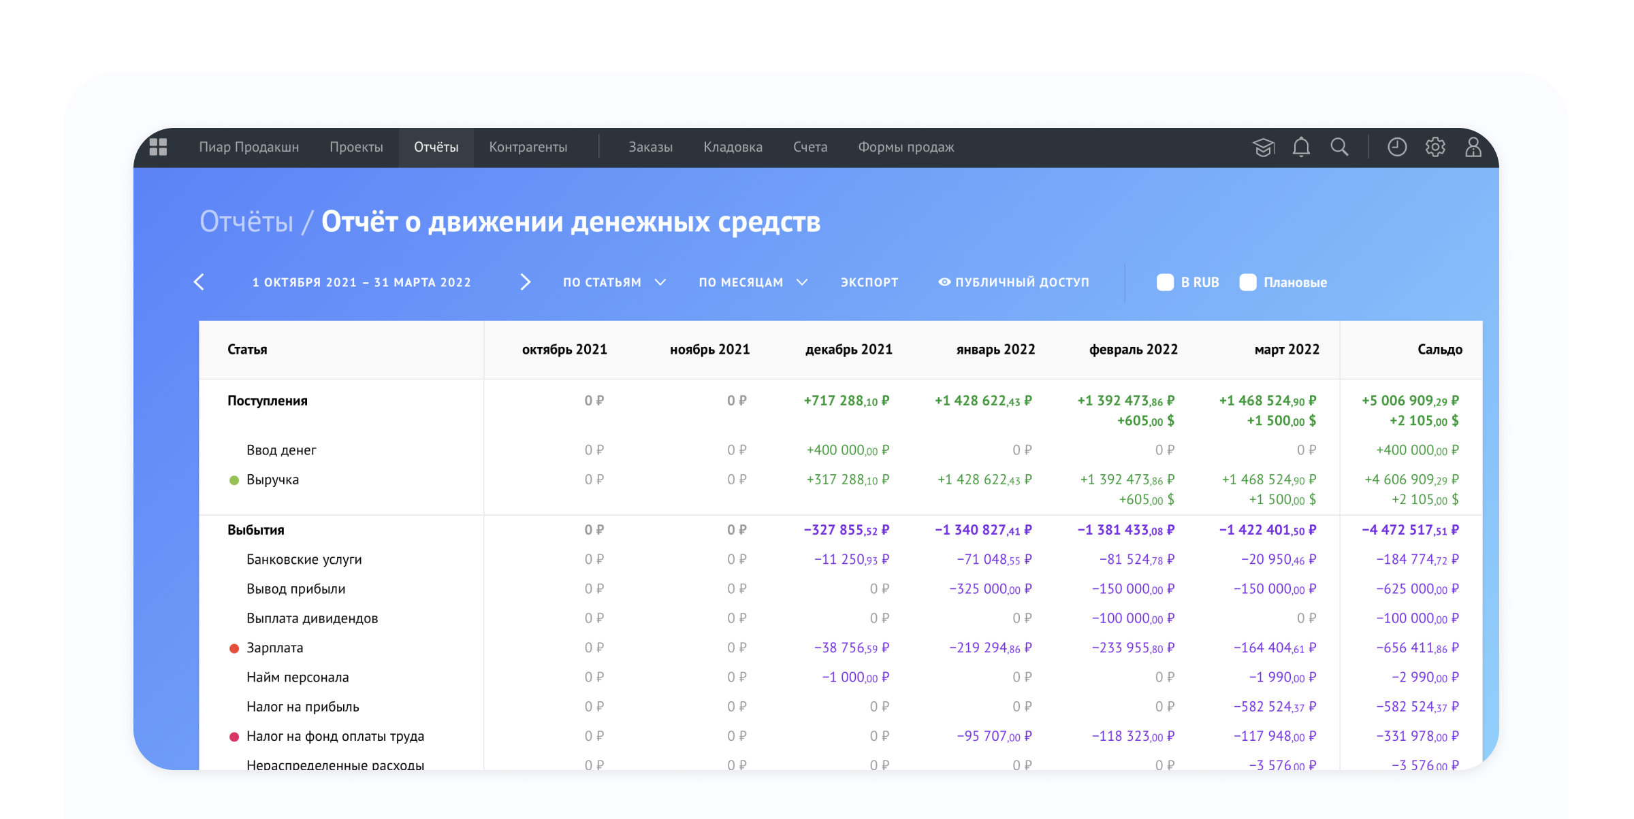Click the январь 2022 column header

995,350
